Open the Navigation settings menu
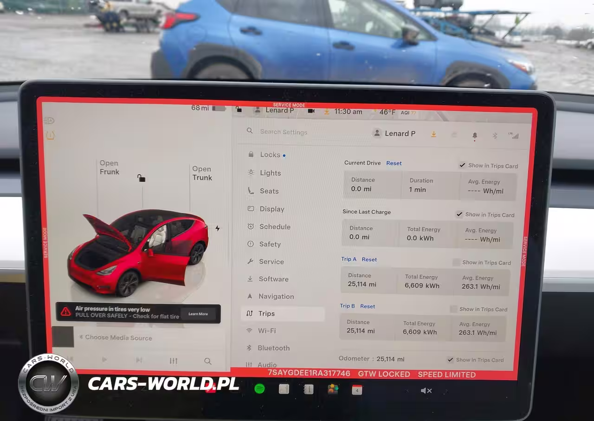 (x=276, y=296)
